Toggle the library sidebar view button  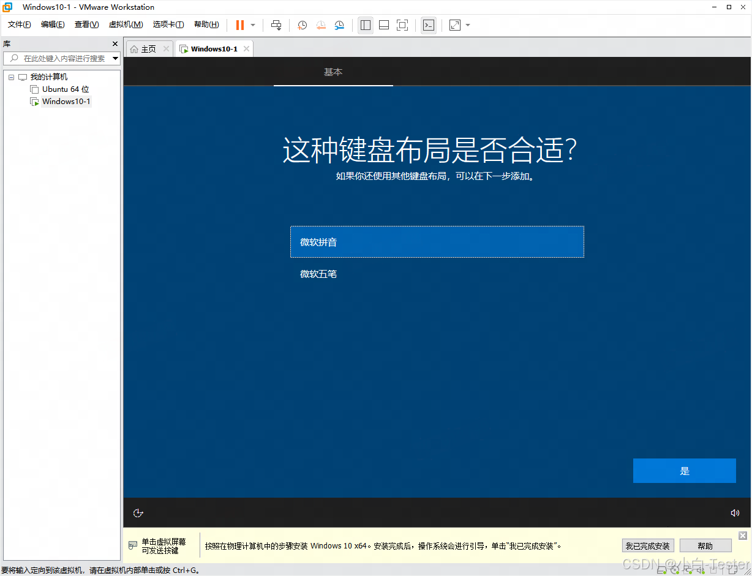(x=366, y=25)
